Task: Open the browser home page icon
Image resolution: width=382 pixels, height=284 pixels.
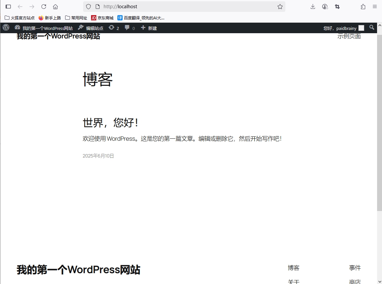Action: pyautogui.click(x=56, y=7)
